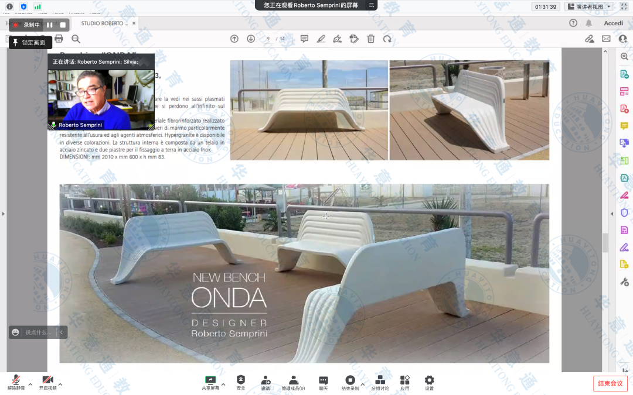Click the blue encryption shield icon
Screen dimensions: 633x395
click(x=23, y=6)
